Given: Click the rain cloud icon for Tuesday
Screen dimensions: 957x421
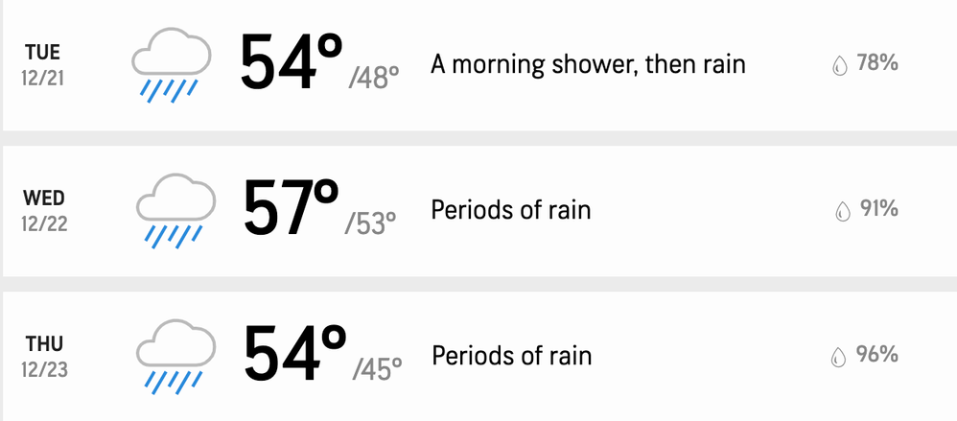Looking at the screenshot, I should (x=172, y=64).
